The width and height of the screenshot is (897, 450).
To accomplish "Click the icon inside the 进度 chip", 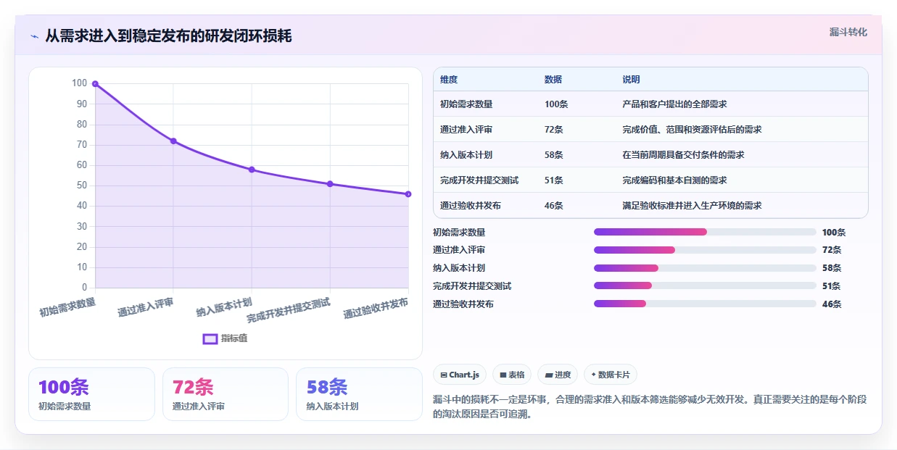I will point(549,375).
